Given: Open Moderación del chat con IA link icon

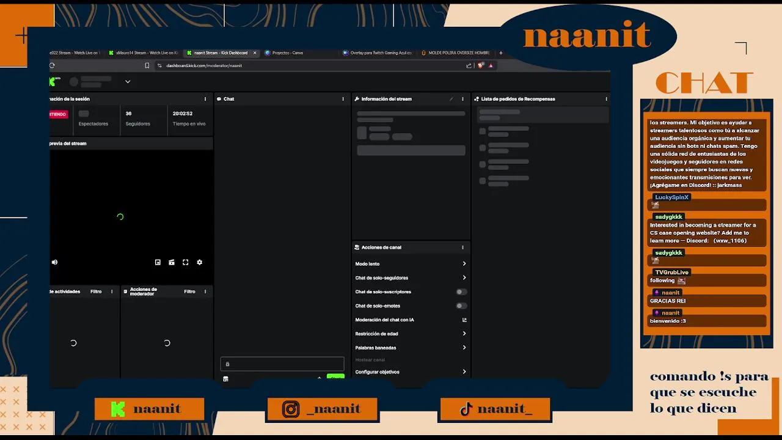Looking at the screenshot, I should (464, 320).
